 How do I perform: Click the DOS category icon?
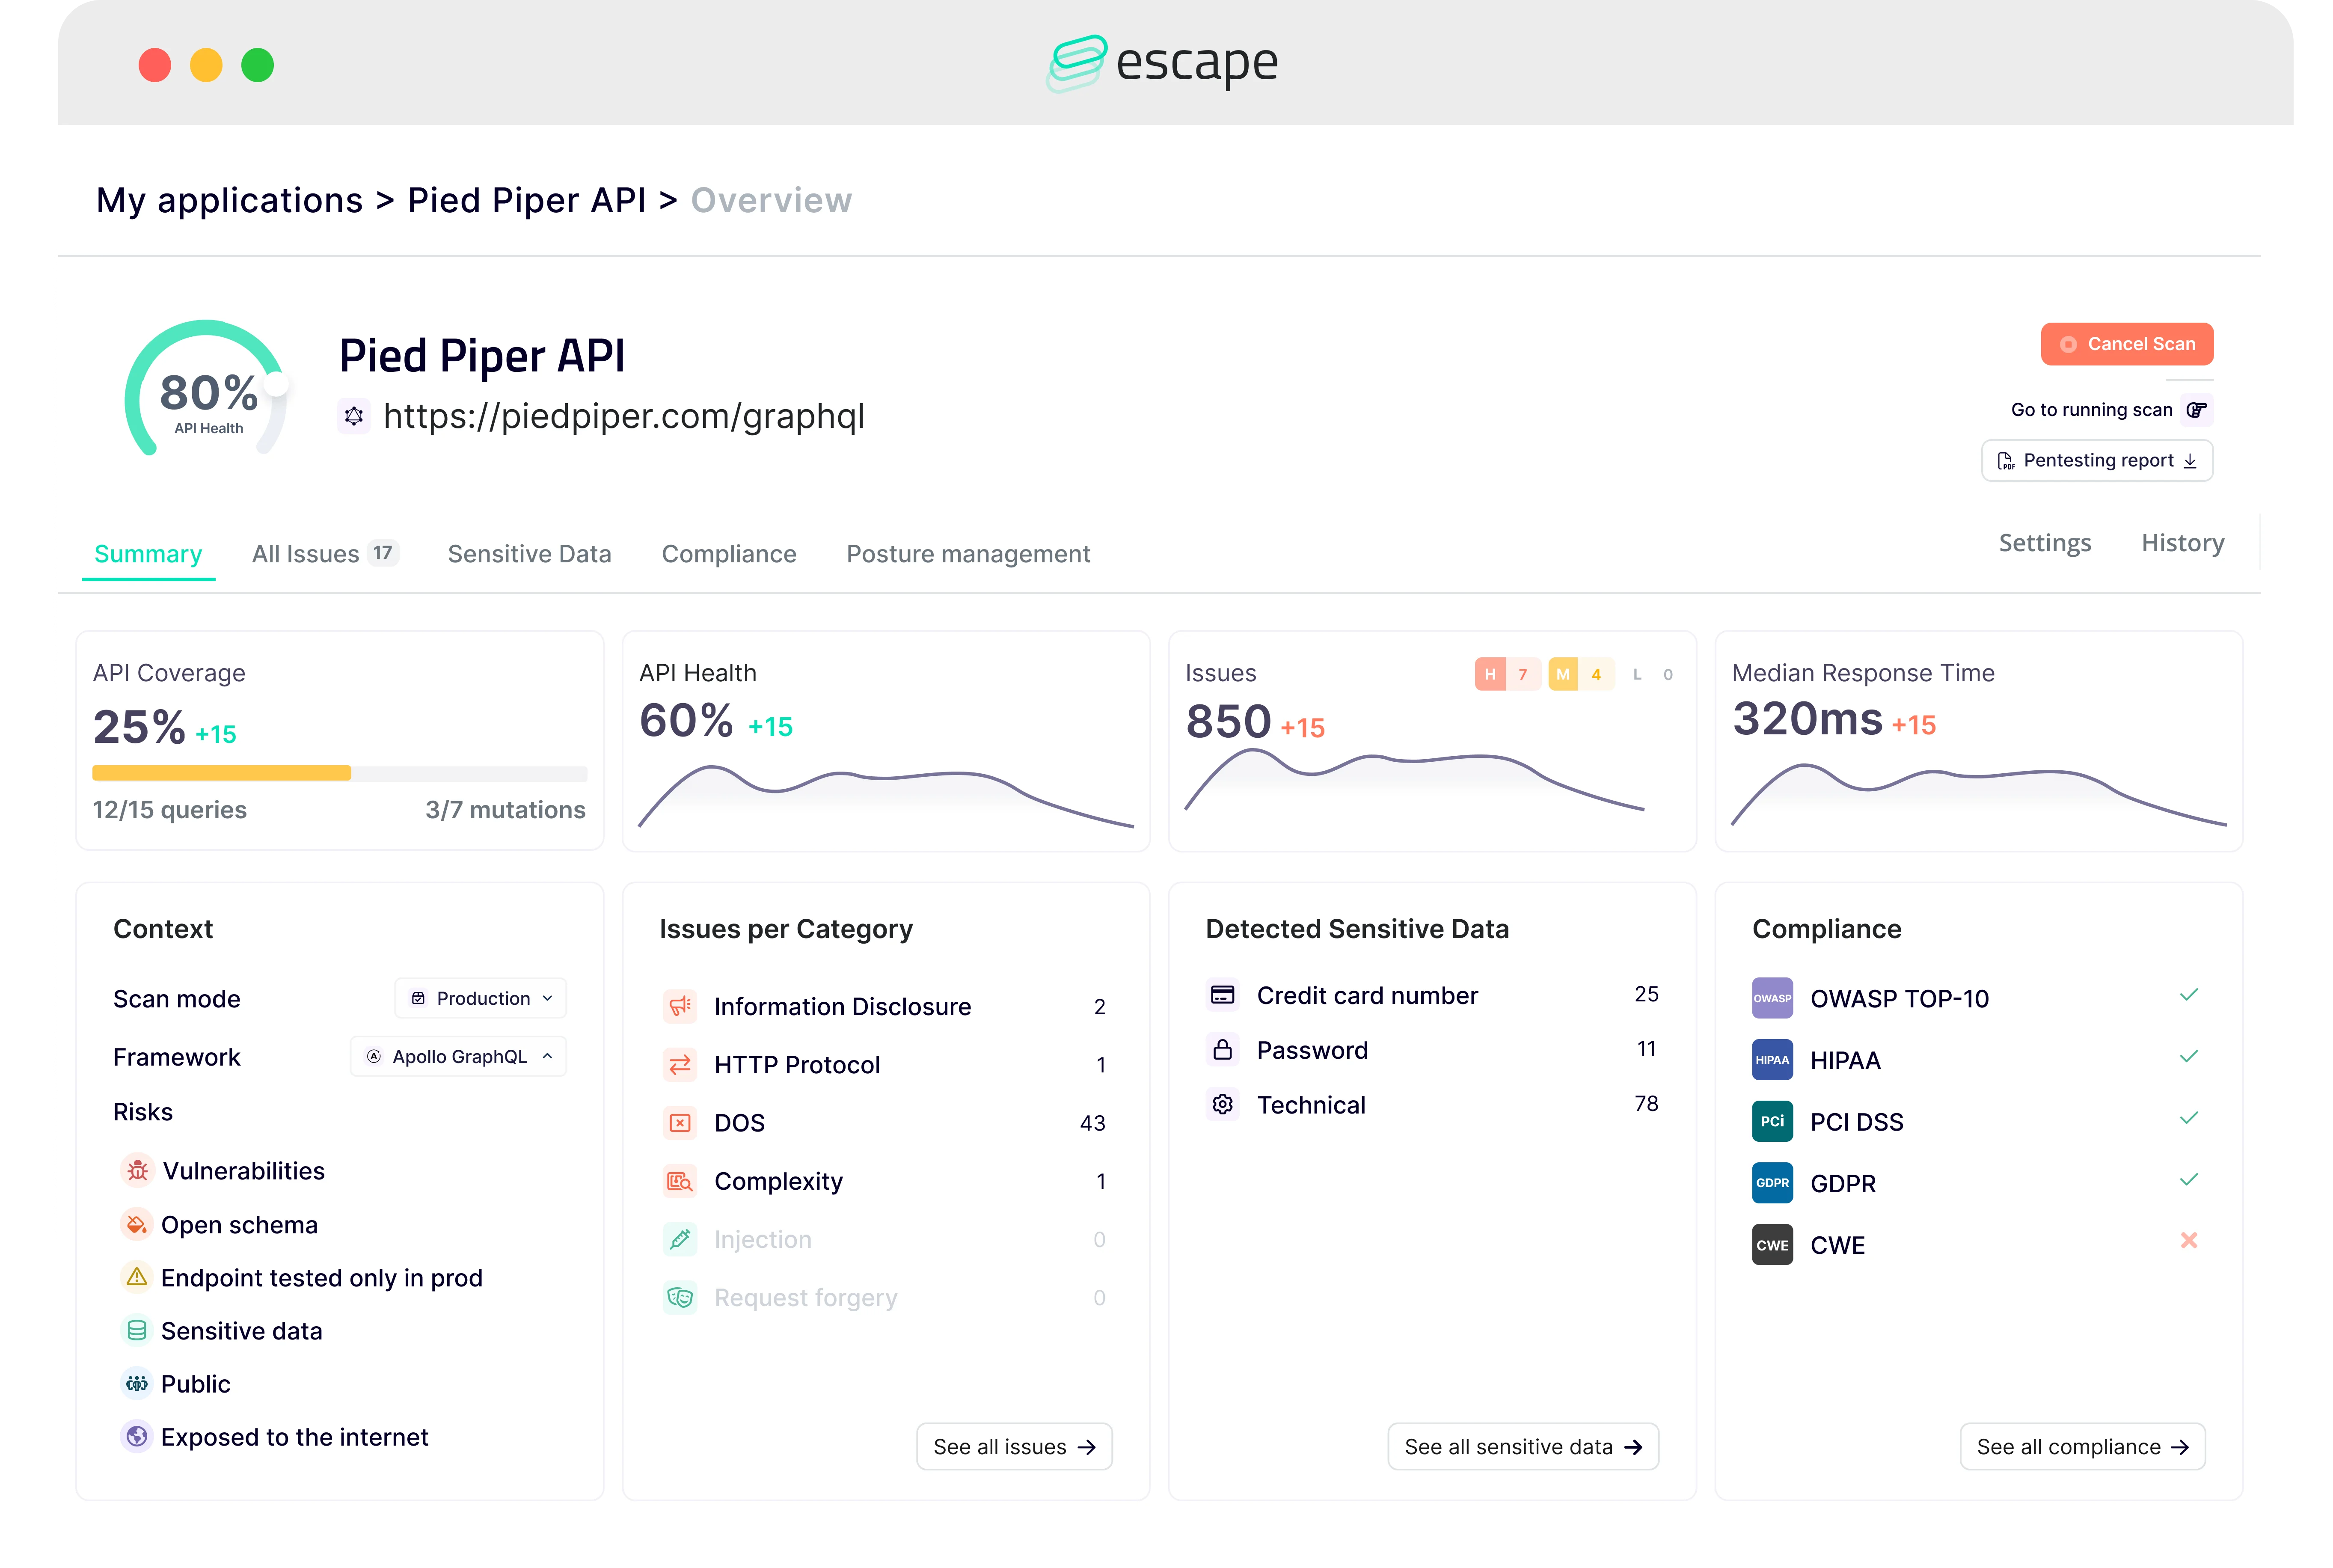(681, 1122)
